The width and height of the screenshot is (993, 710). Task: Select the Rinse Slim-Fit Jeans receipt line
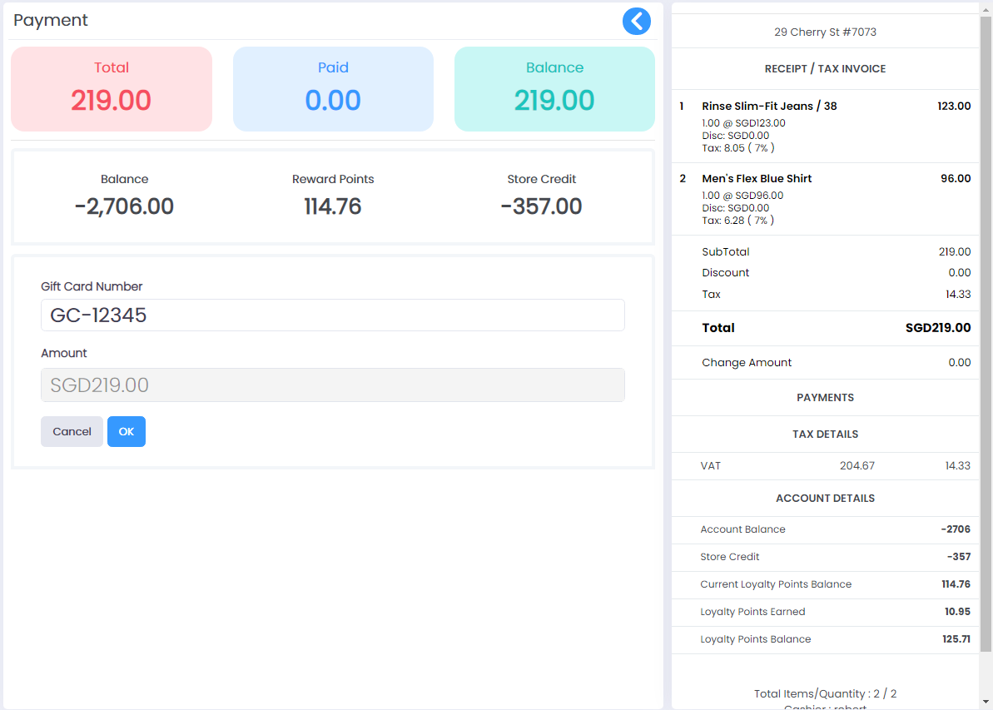(x=825, y=123)
